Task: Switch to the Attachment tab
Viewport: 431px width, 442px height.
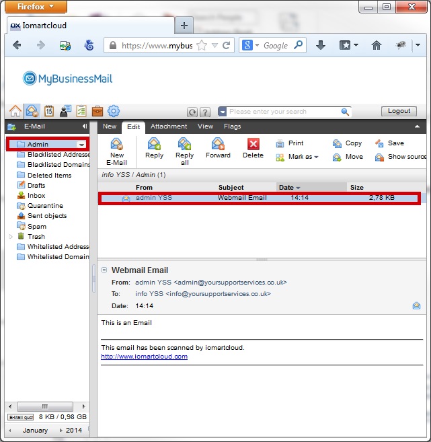Action: click(x=169, y=126)
